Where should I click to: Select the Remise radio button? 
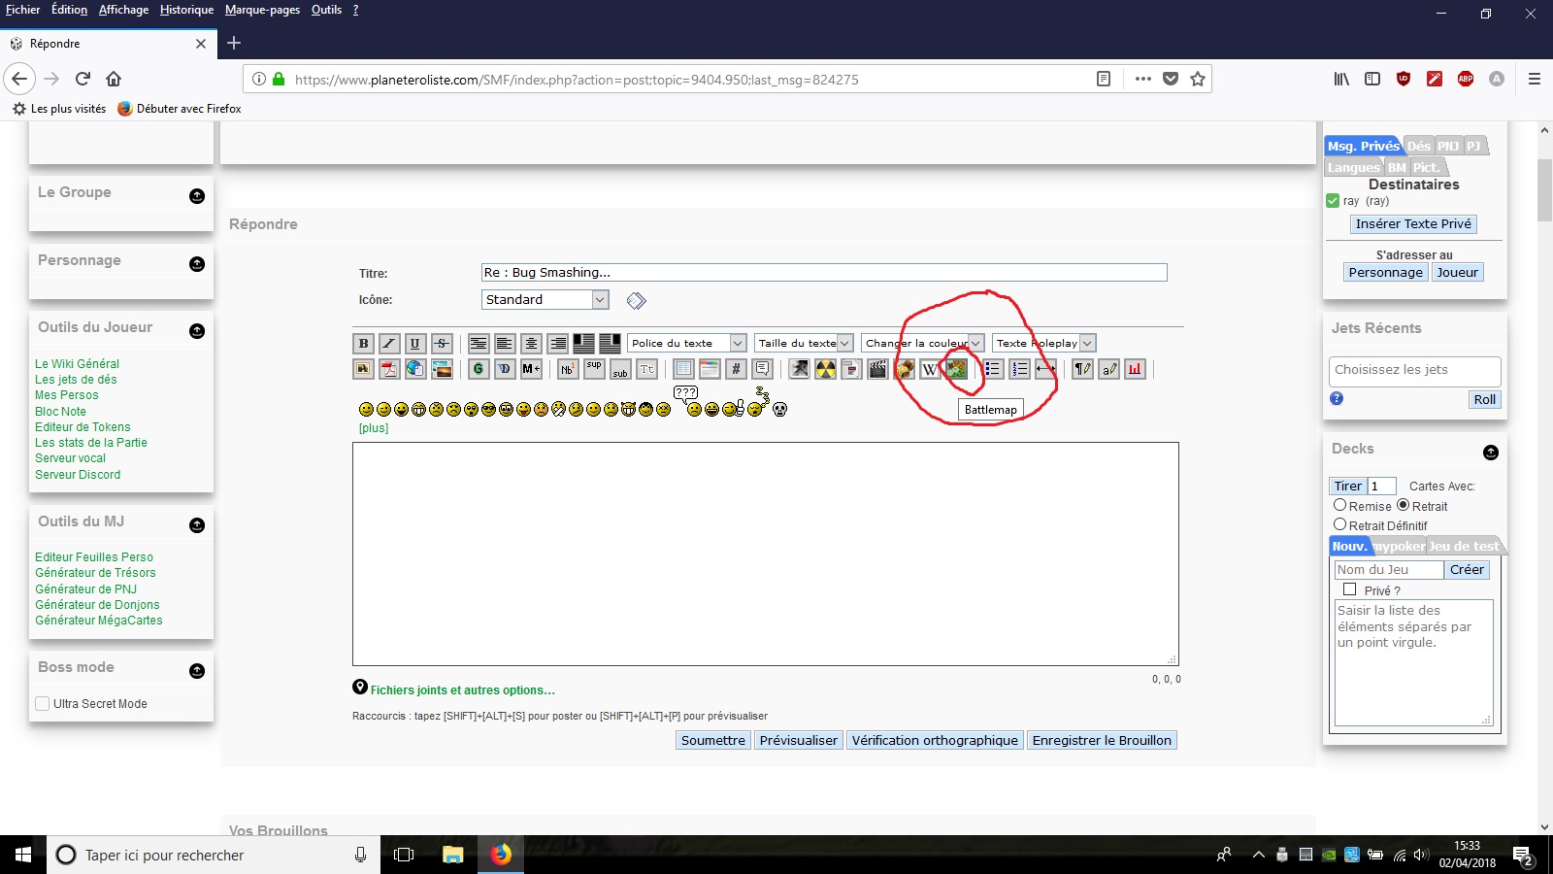click(x=1339, y=505)
